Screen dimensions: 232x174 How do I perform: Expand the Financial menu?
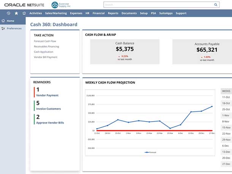coord(98,13)
